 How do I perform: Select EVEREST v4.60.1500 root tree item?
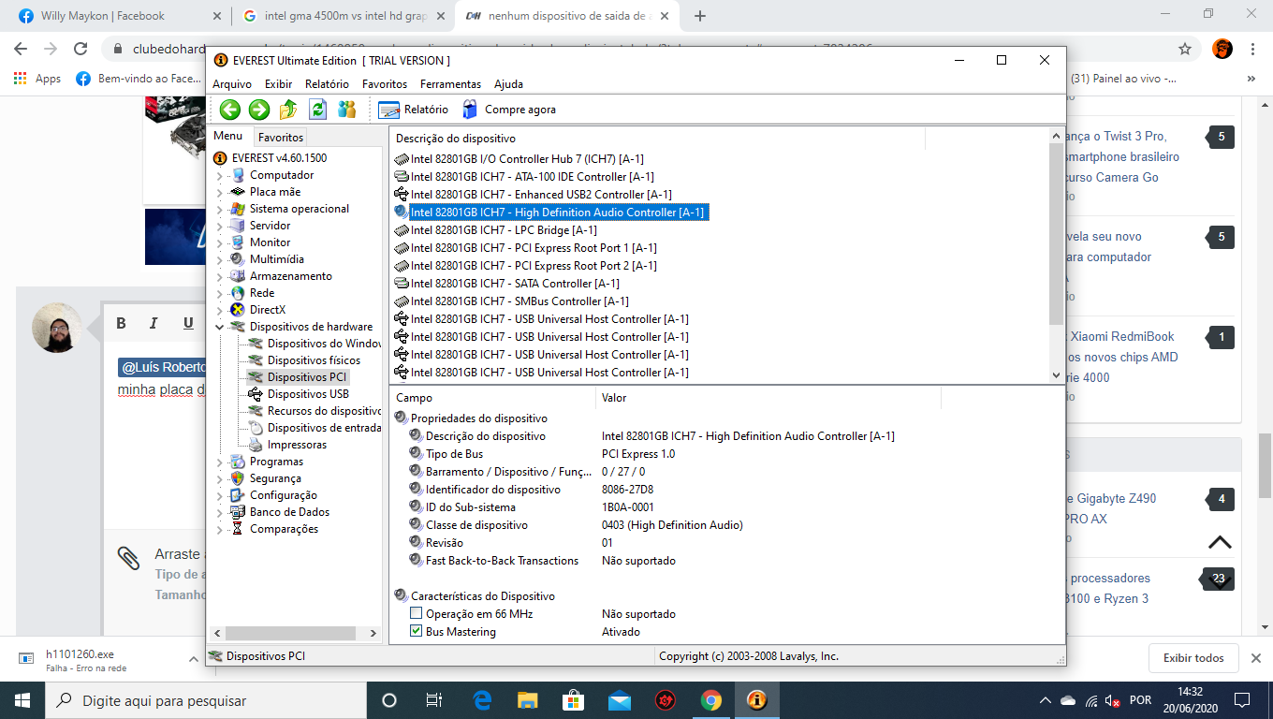click(279, 158)
